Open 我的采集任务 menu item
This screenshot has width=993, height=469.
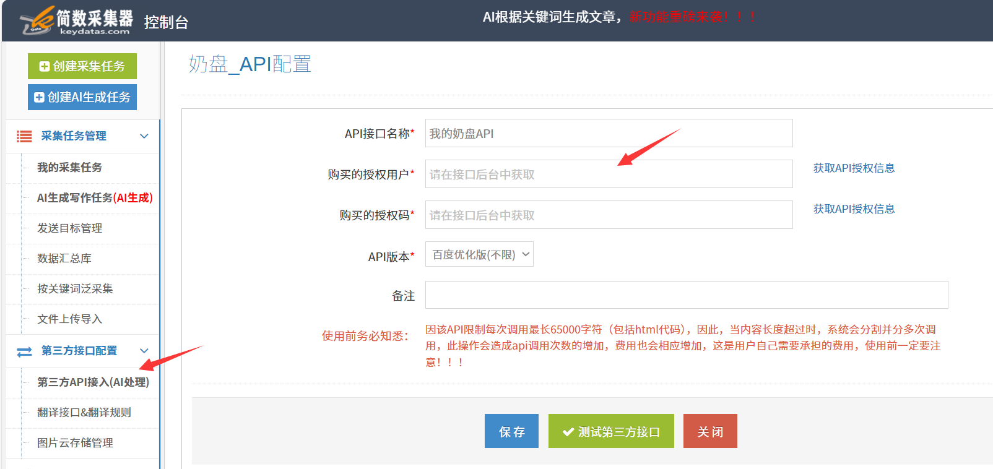[x=69, y=168]
